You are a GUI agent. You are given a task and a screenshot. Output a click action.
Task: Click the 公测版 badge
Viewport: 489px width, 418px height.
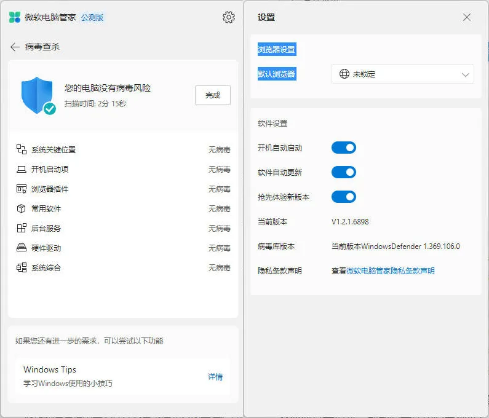[92, 17]
